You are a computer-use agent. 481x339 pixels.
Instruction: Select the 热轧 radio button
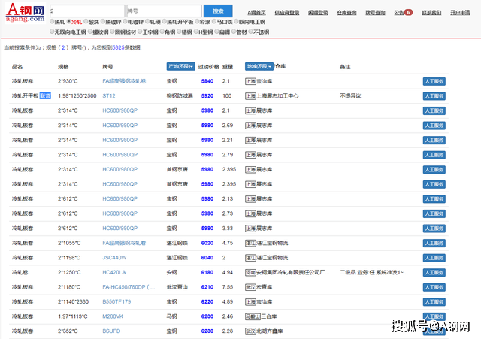[x=52, y=22]
